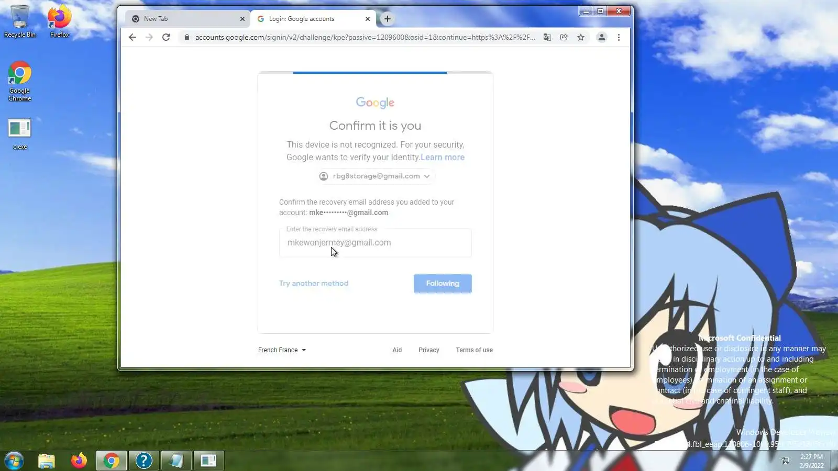Open the Windows Start menu orb
The height and width of the screenshot is (471, 838).
click(x=14, y=461)
